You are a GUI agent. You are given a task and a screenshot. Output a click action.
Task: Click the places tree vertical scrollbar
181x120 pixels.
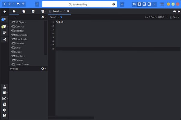click(x=46, y=37)
